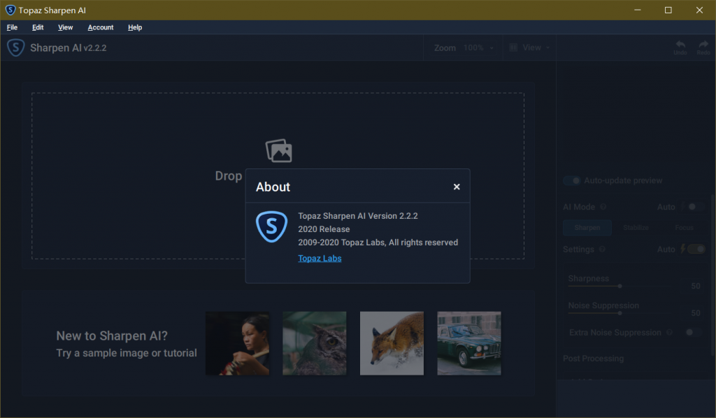Open the Topaz Labs link
Screen dimensions: 716x418
point(320,259)
